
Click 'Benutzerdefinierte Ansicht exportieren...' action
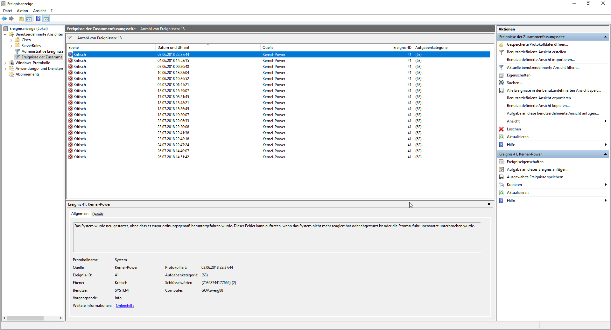pyautogui.click(x=540, y=98)
